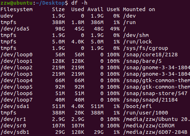Viewport: 190px width, 136px height.
Task: Select the 'zzw@ubuntu' prompt text
Action: tap(16, 3)
